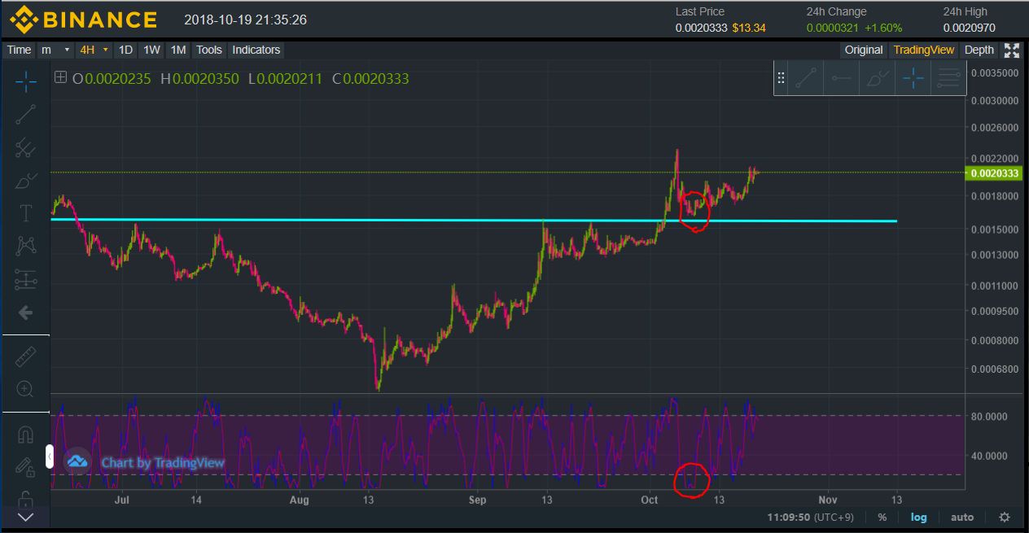This screenshot has width=1029, height=533.
Task: Toggle log scale on price axis
Action: click(918, 517)
